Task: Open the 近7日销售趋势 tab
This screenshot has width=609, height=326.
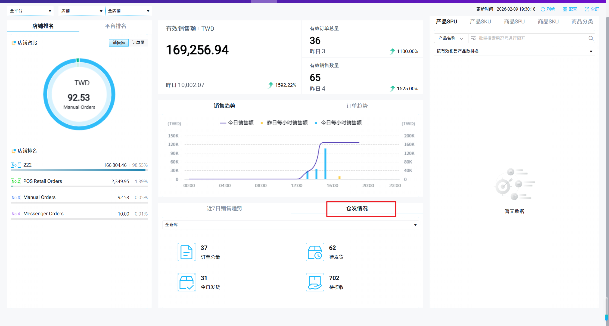Action: pos(224,208)
